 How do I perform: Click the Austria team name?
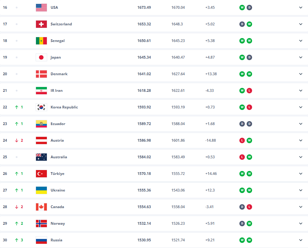click(57, 140)
